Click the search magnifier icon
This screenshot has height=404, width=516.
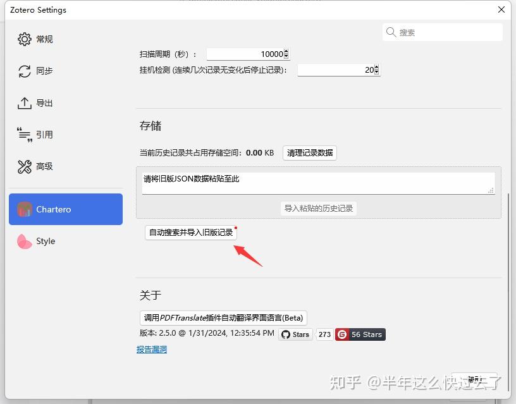(391, 32)
